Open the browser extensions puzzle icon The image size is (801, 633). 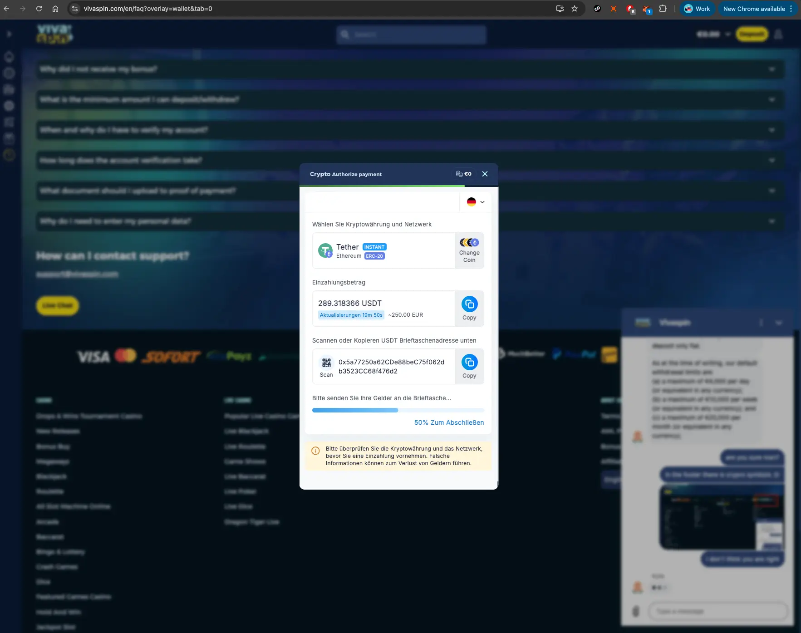[x=663, y=9]
